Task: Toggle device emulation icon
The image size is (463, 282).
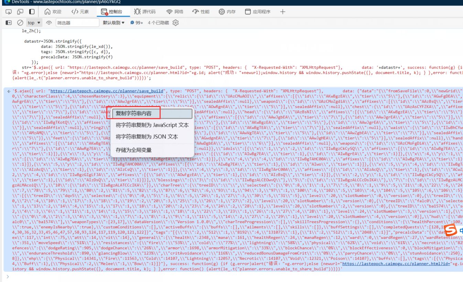Action: (x=20, y=12)
